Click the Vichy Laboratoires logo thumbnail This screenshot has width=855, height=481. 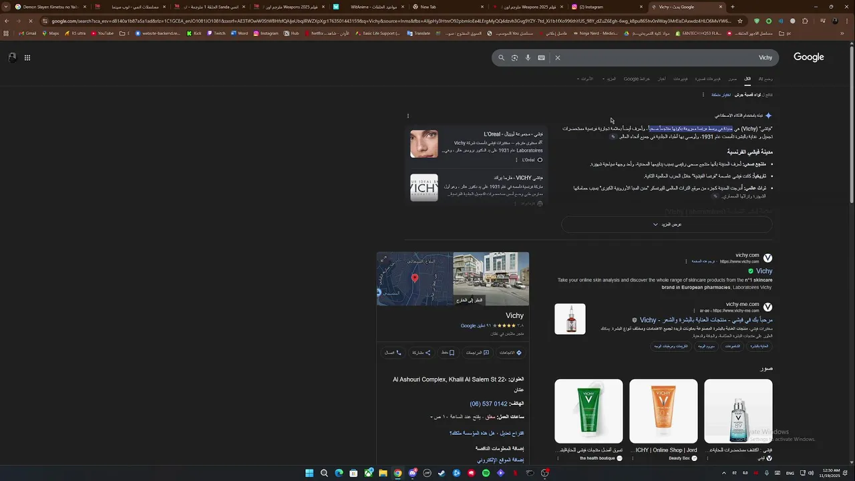pos(424,188)
